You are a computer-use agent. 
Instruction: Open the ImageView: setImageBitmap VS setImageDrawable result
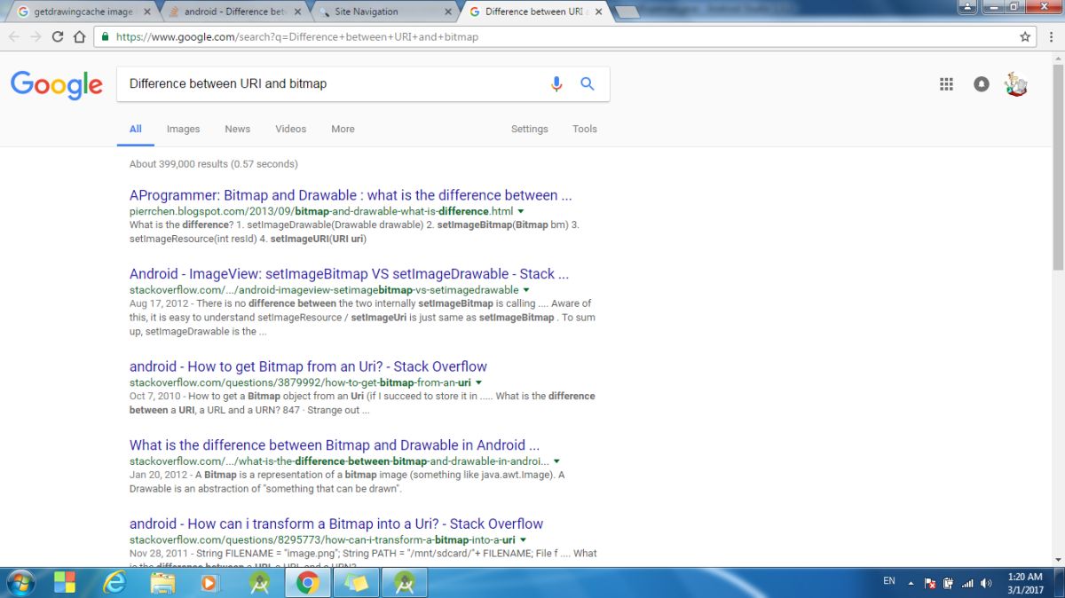pyautogui.click(x=349, y=273)
